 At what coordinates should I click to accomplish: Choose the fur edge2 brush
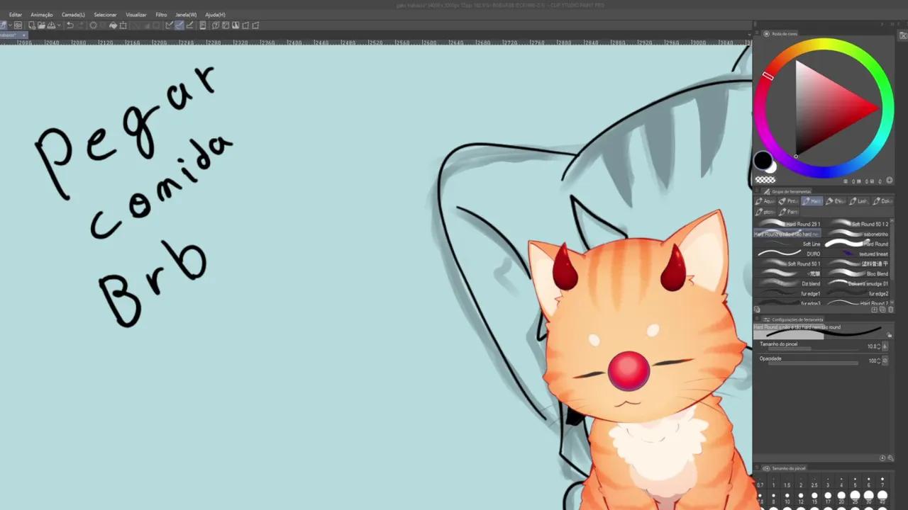pyautogui.click(x=856, y=293)
